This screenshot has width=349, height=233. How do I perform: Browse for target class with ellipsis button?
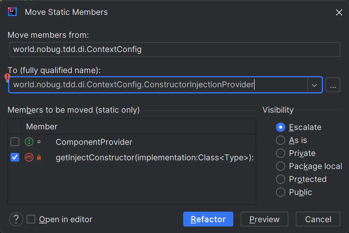[333, 85]
